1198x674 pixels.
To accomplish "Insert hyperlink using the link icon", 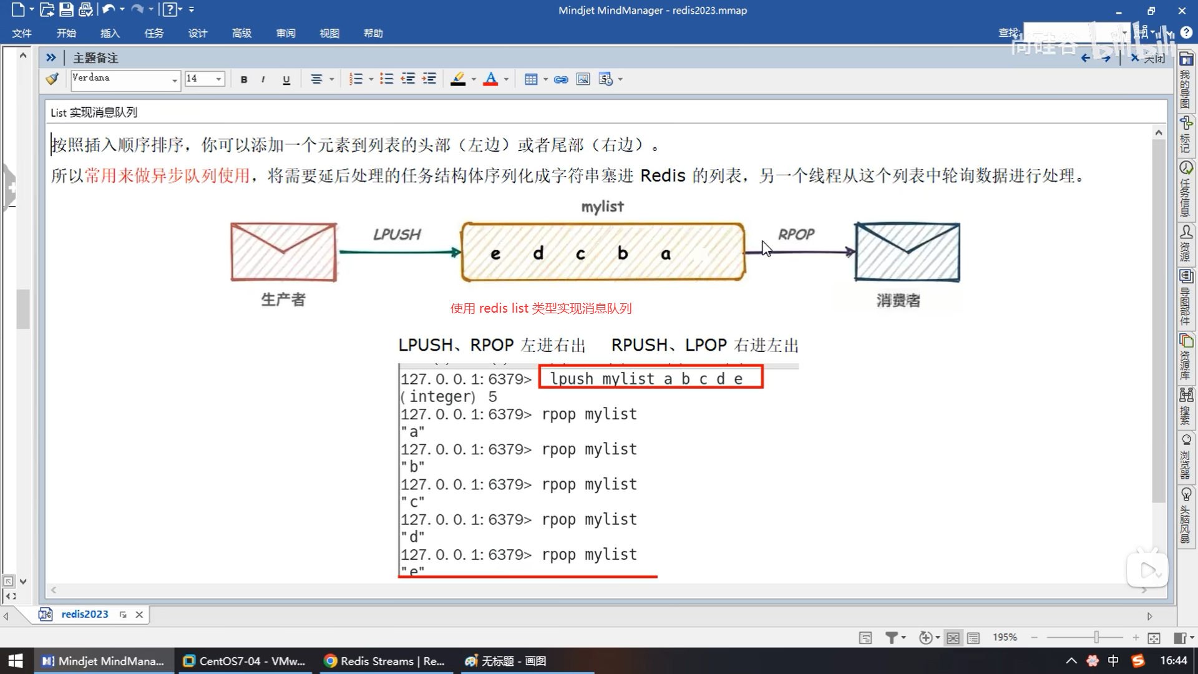I will (x=561, y=79).
